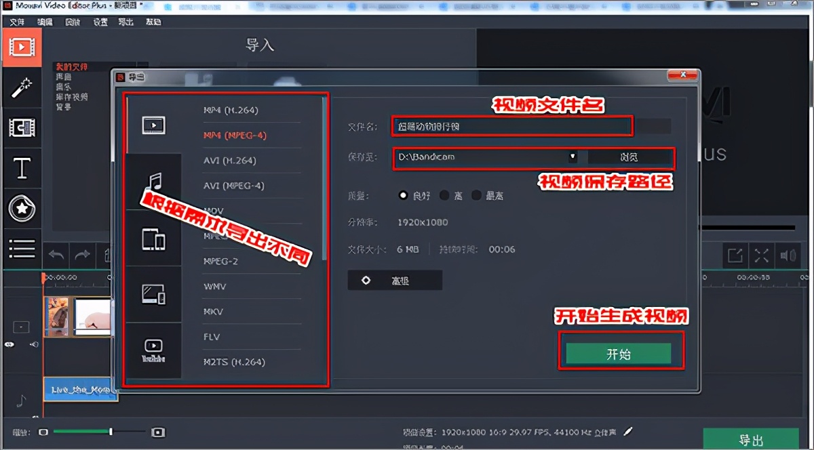The image size is (814, 450).
Task: Open the 导出 menu in the menu bar
Action: [125, 22]
